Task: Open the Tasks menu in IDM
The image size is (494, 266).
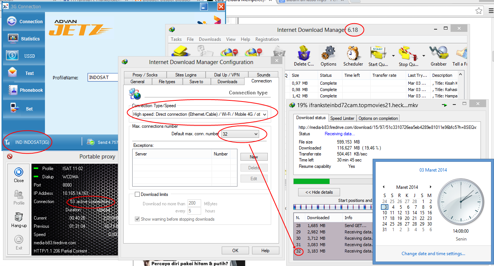Action: (x=176, y=39)
